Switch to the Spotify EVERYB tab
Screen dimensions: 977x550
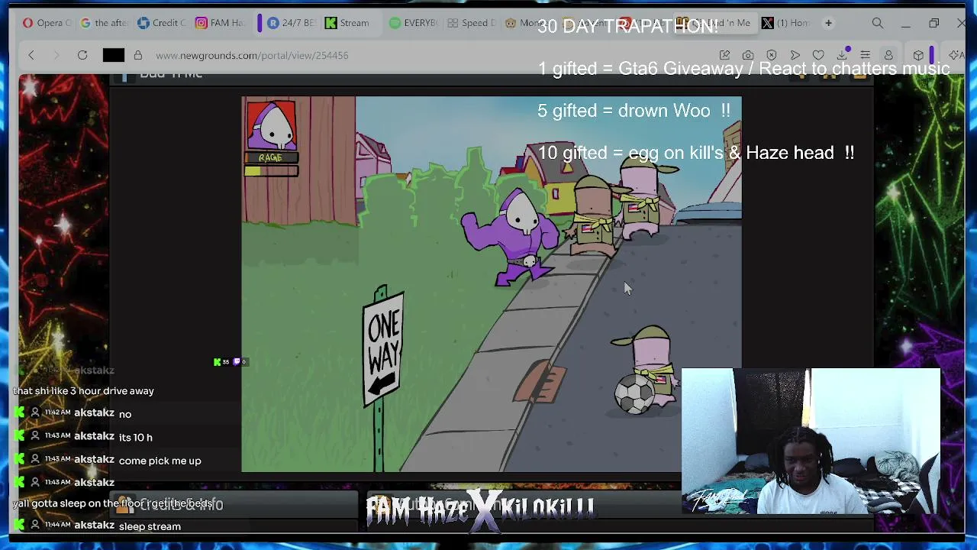pyautogui.click(x=414, y=23)
